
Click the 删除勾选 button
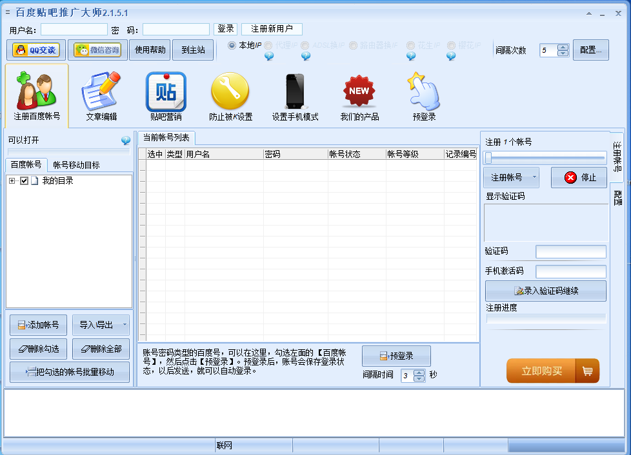click(38, 349)
